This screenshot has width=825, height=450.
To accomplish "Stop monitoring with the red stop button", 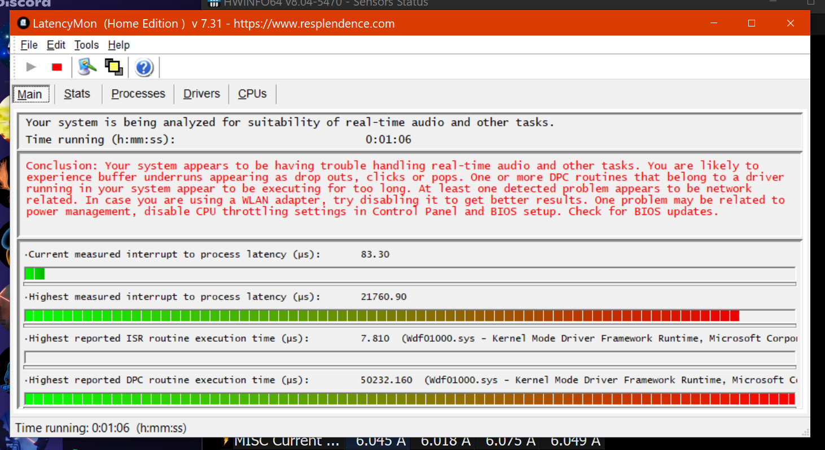I will [56, 67].
